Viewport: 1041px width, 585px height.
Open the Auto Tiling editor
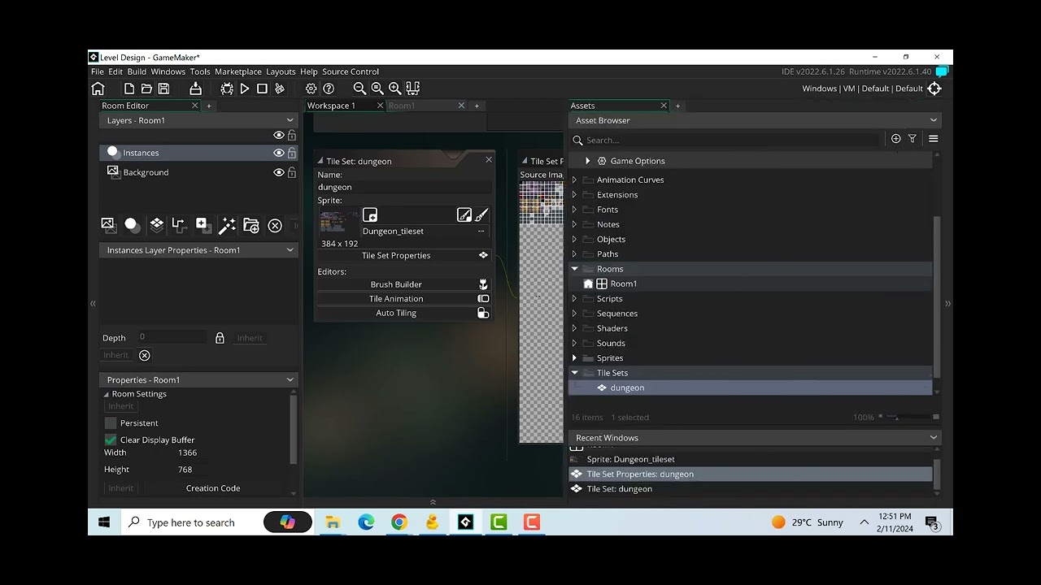coord(404,313)
